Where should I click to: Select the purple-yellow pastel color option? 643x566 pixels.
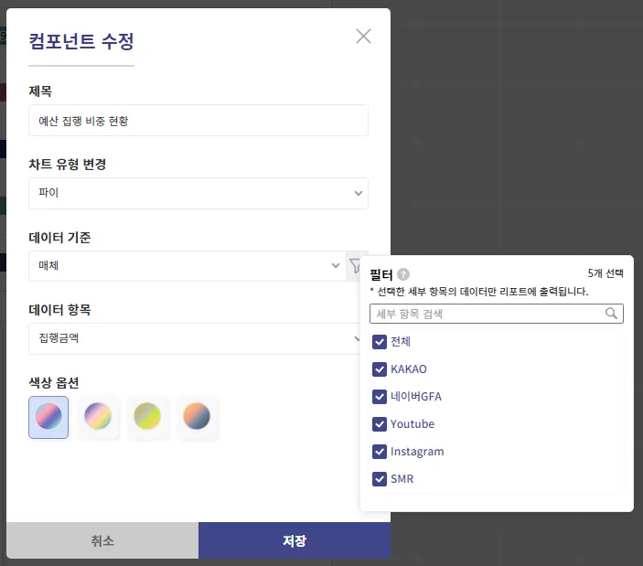tap(98, 417)
